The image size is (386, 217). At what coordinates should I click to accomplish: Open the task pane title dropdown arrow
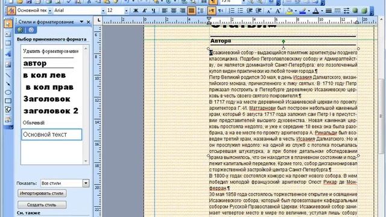coord(81,22)
